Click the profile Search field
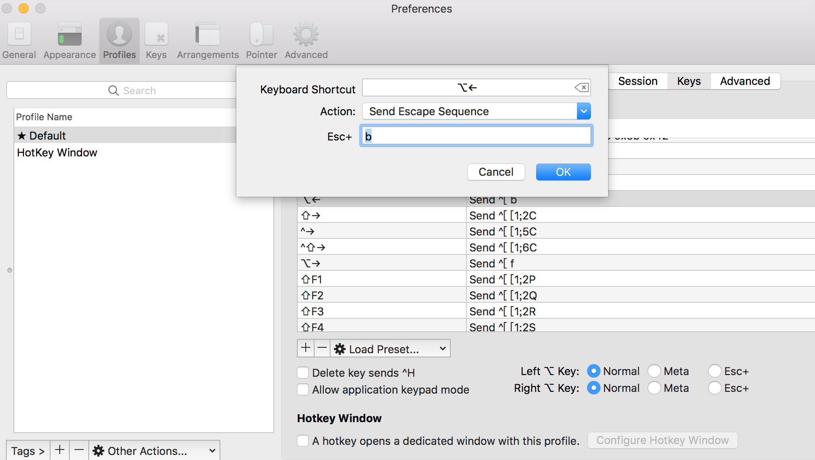This screenshot has height=460, width=815. click(x=122, y=90)
